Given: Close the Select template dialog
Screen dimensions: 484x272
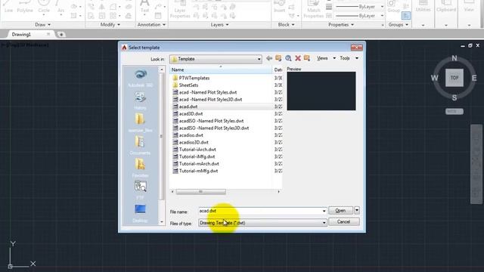Looking at the screenshot, I should 356,47.
